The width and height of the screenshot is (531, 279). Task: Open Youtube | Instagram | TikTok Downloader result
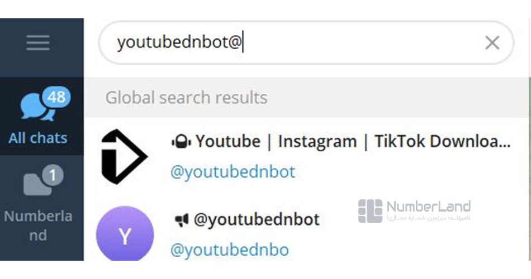(353, 142)
